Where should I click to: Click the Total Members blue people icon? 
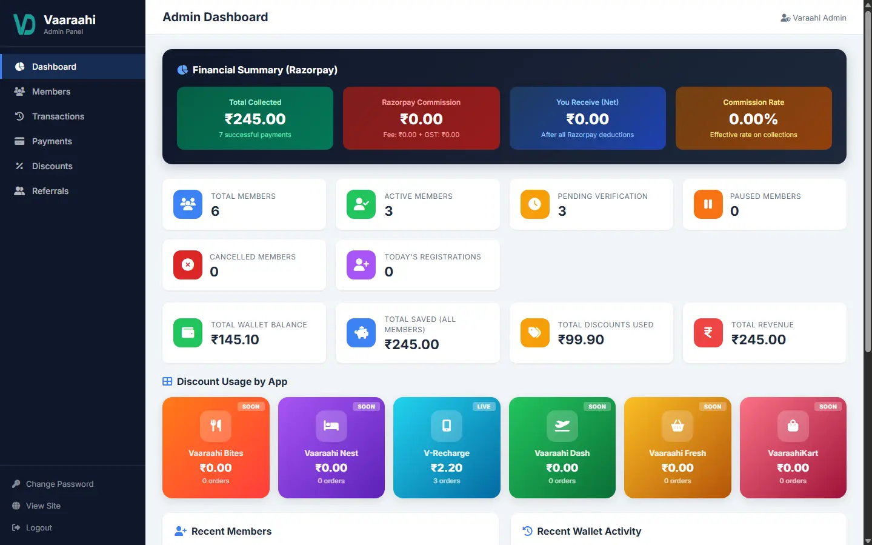click(x=188, y=204)
